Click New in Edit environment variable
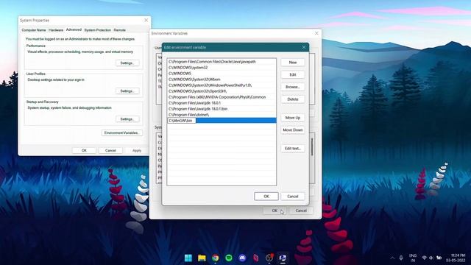 point(293,62)
